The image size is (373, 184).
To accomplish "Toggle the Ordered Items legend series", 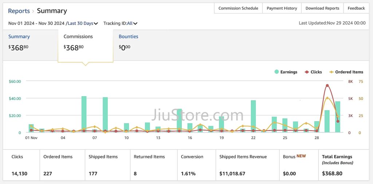I will (346, 72).
